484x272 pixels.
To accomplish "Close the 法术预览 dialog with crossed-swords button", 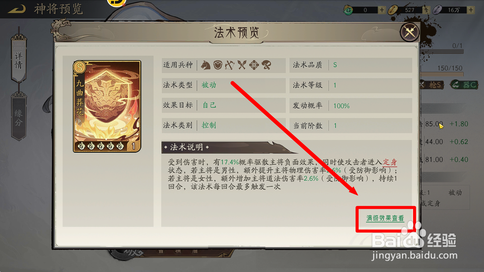I will pos(410,32).
